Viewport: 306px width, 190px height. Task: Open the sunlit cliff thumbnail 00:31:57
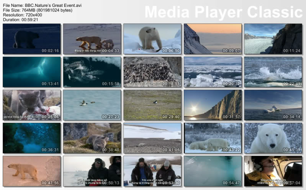click(213, 105)
